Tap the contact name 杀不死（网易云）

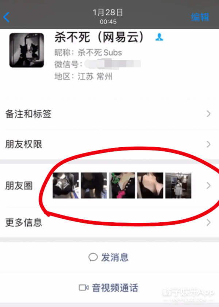(99, 37)
